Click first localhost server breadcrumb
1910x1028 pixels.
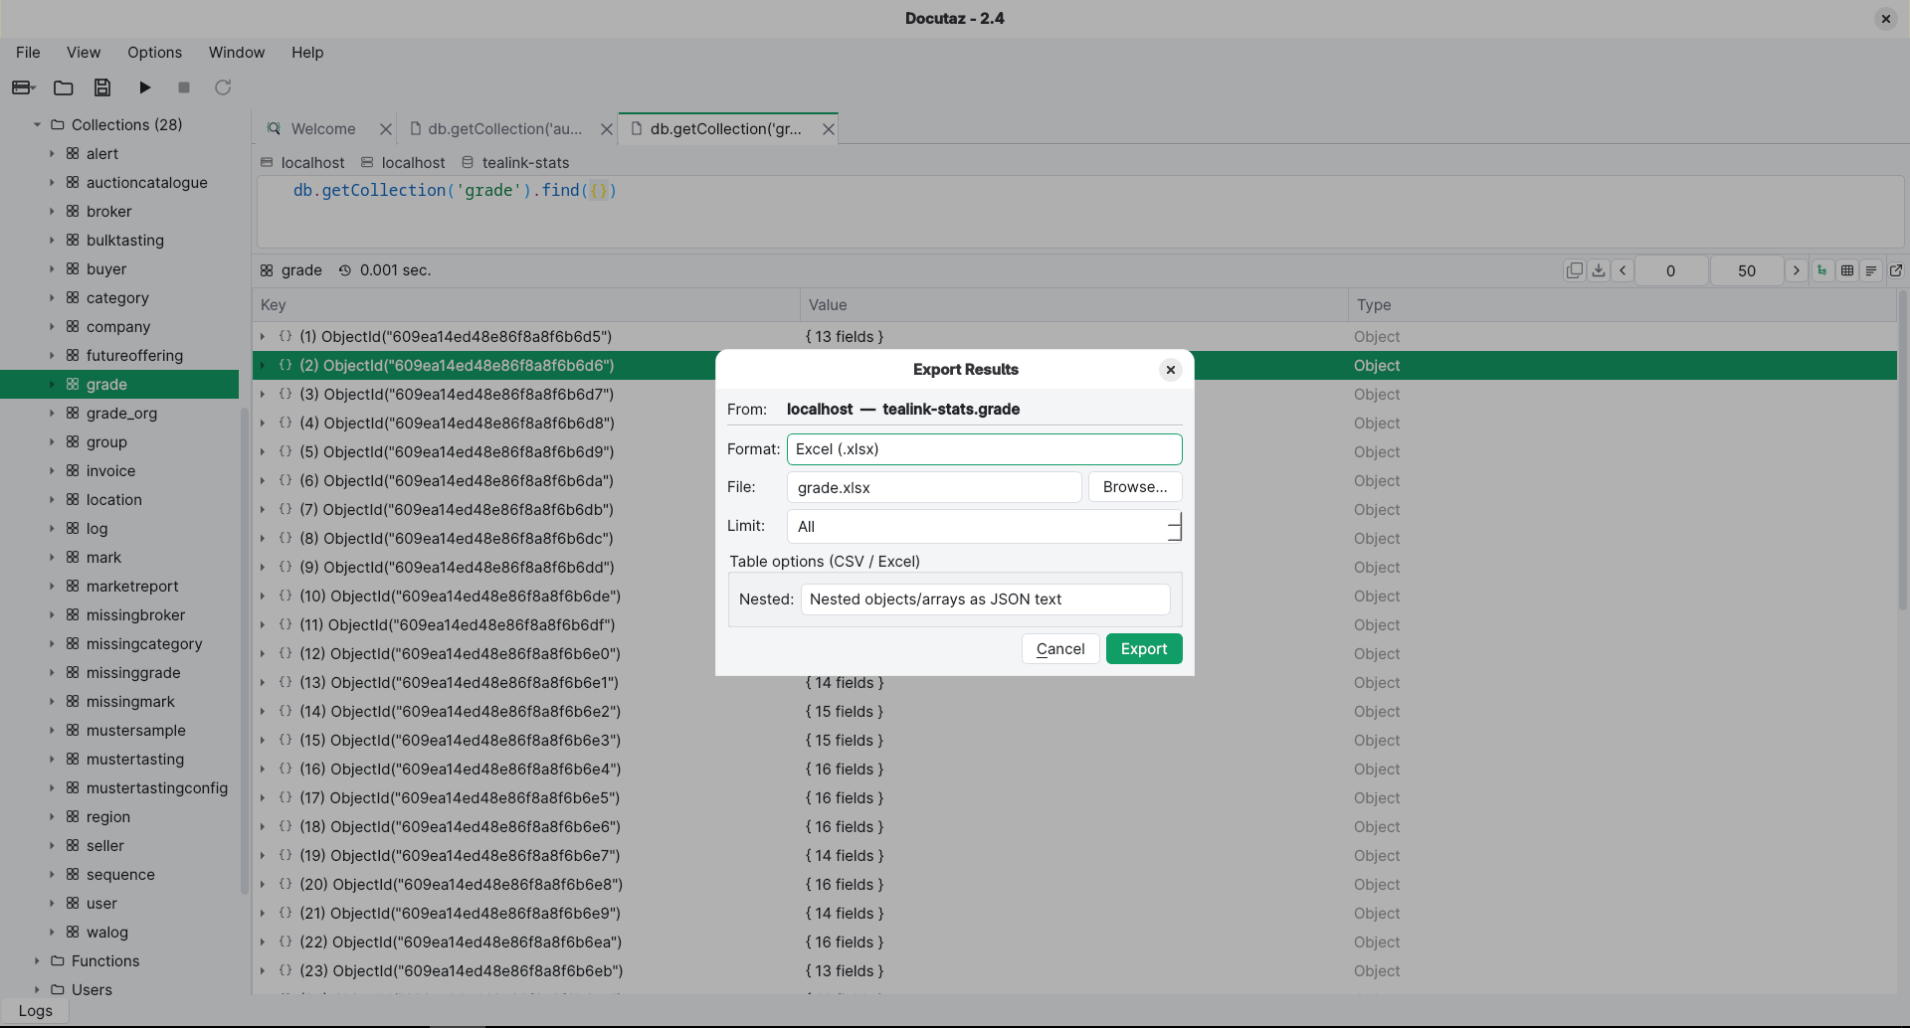click(312, 162)
